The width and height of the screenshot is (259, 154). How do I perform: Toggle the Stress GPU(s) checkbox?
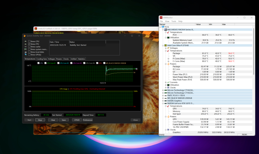(x=29, y=55)
